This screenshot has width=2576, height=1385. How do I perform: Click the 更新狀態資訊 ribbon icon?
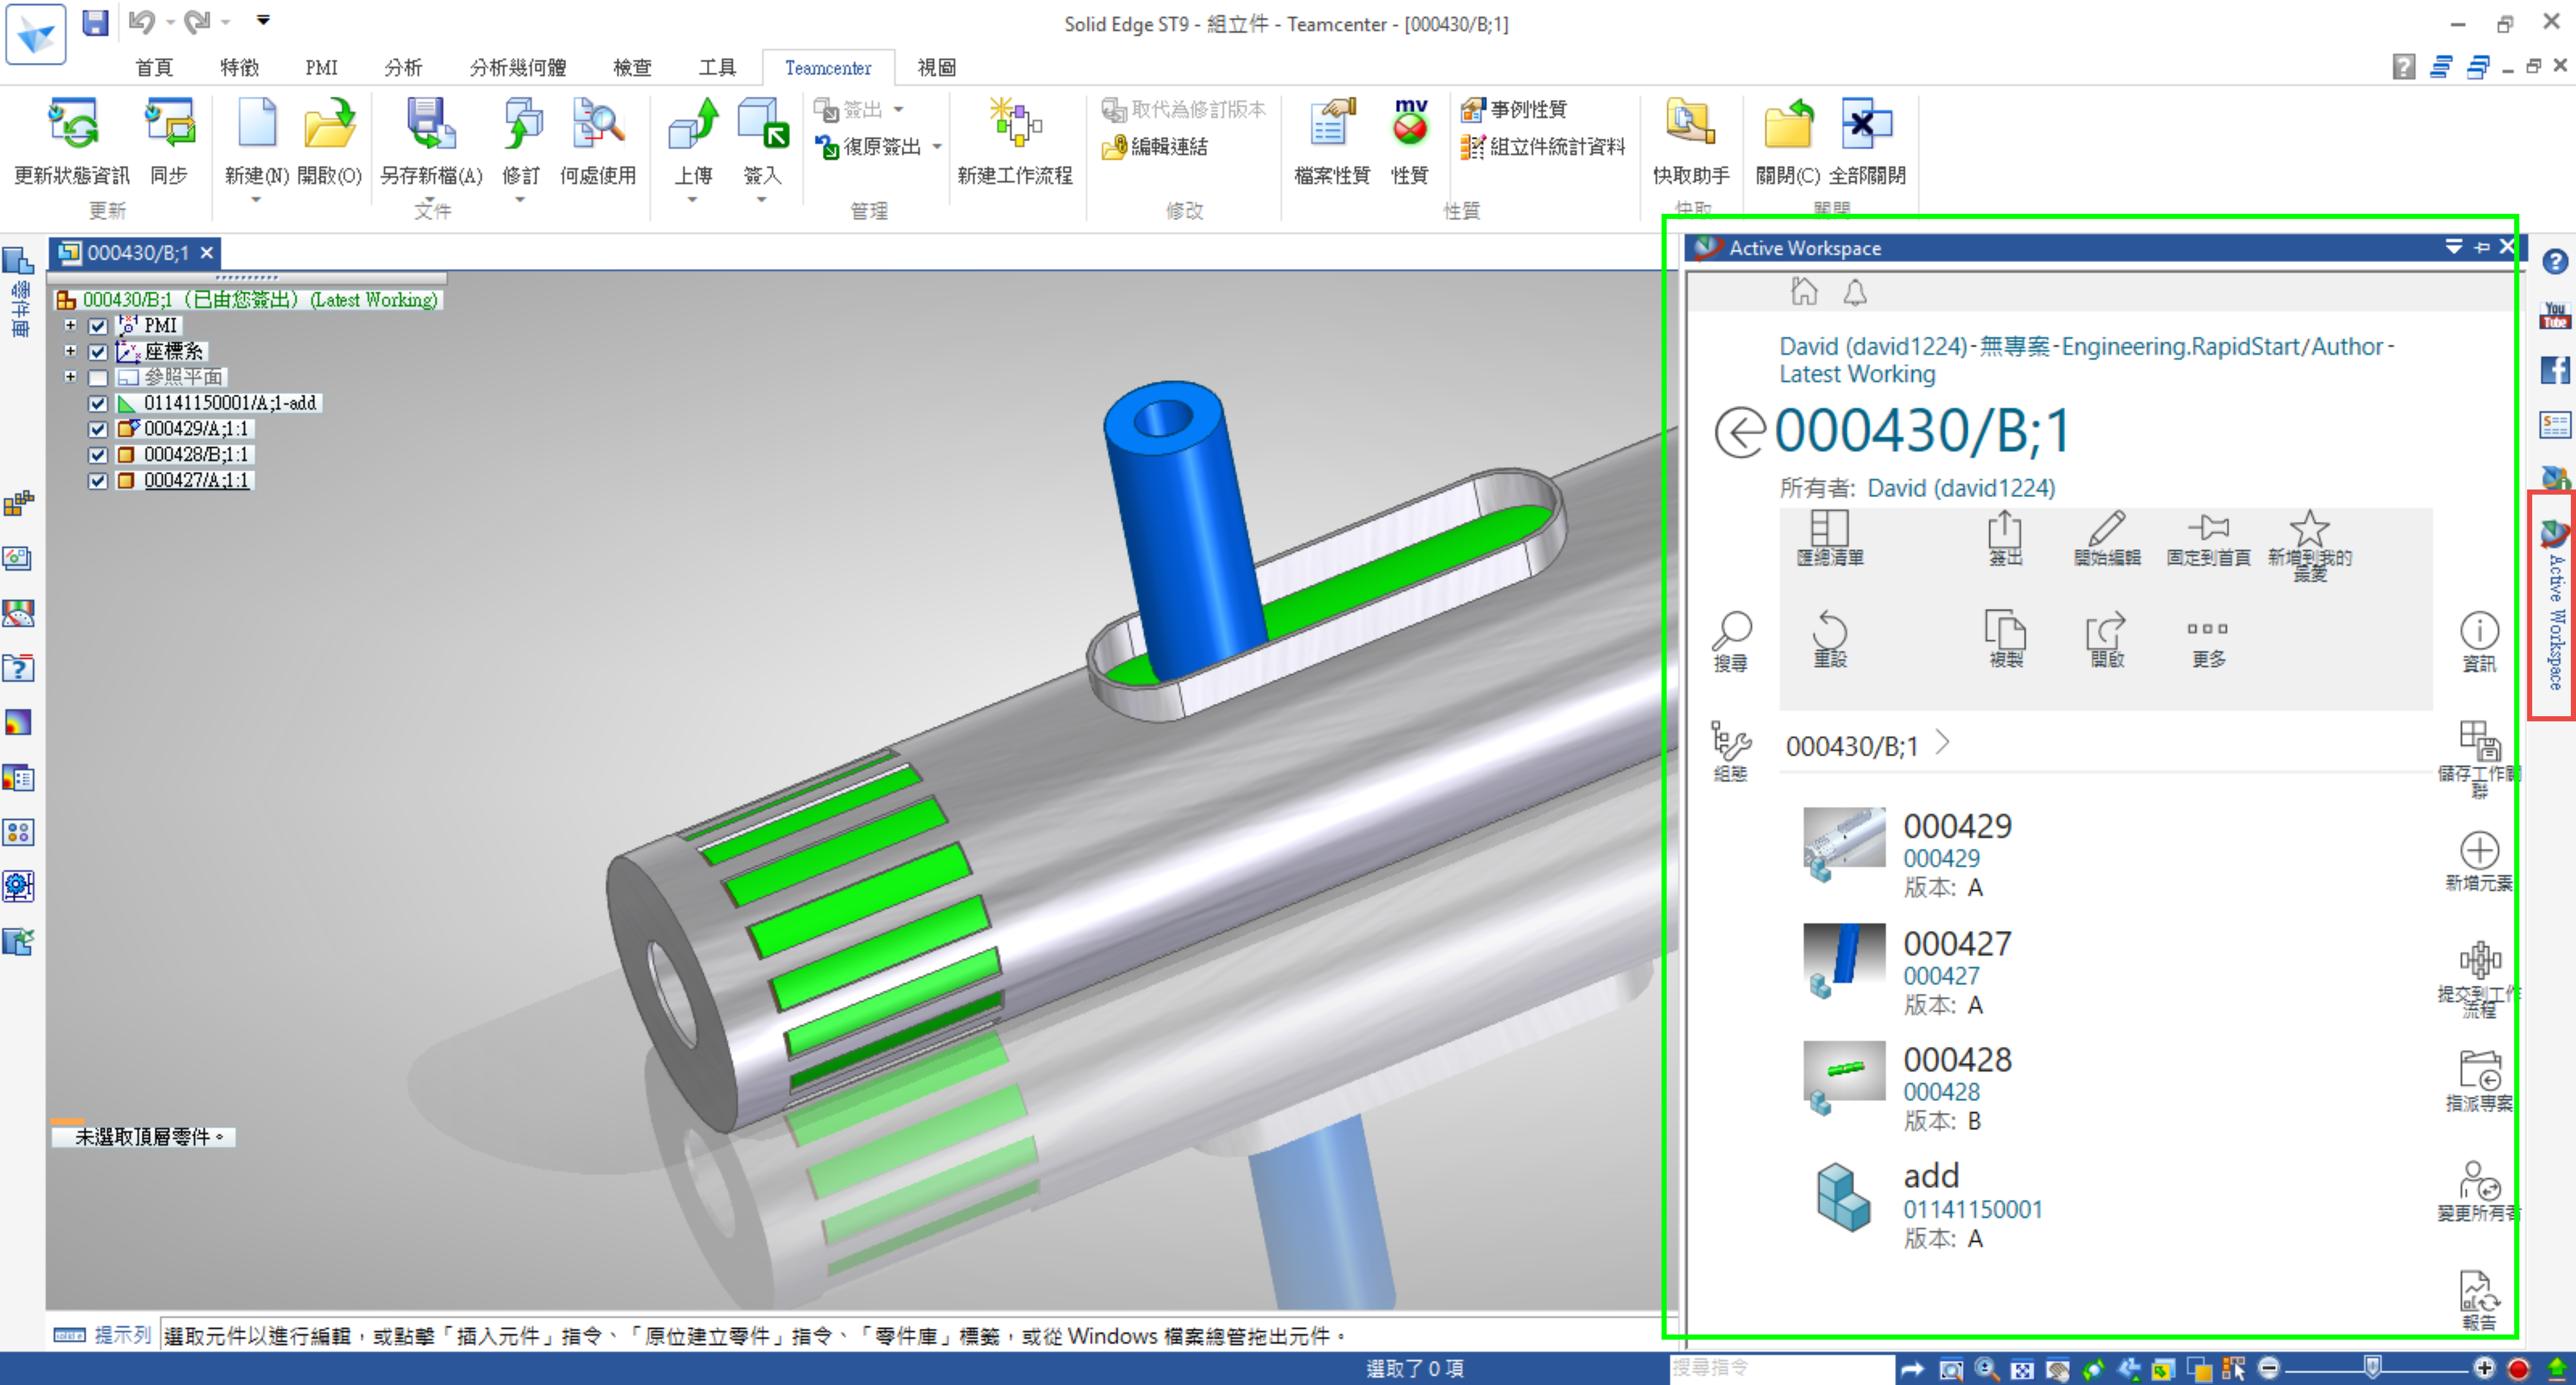pyautogui.click(x=72, y=125)
